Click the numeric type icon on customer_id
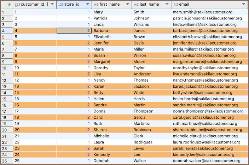249x165 pixels. [17, 5]
